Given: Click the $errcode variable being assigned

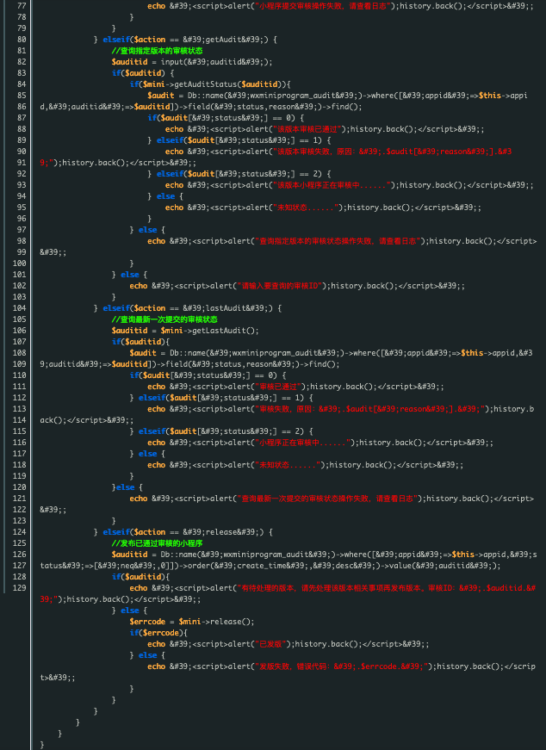Looking at the screenshot, I should (147, 622).
